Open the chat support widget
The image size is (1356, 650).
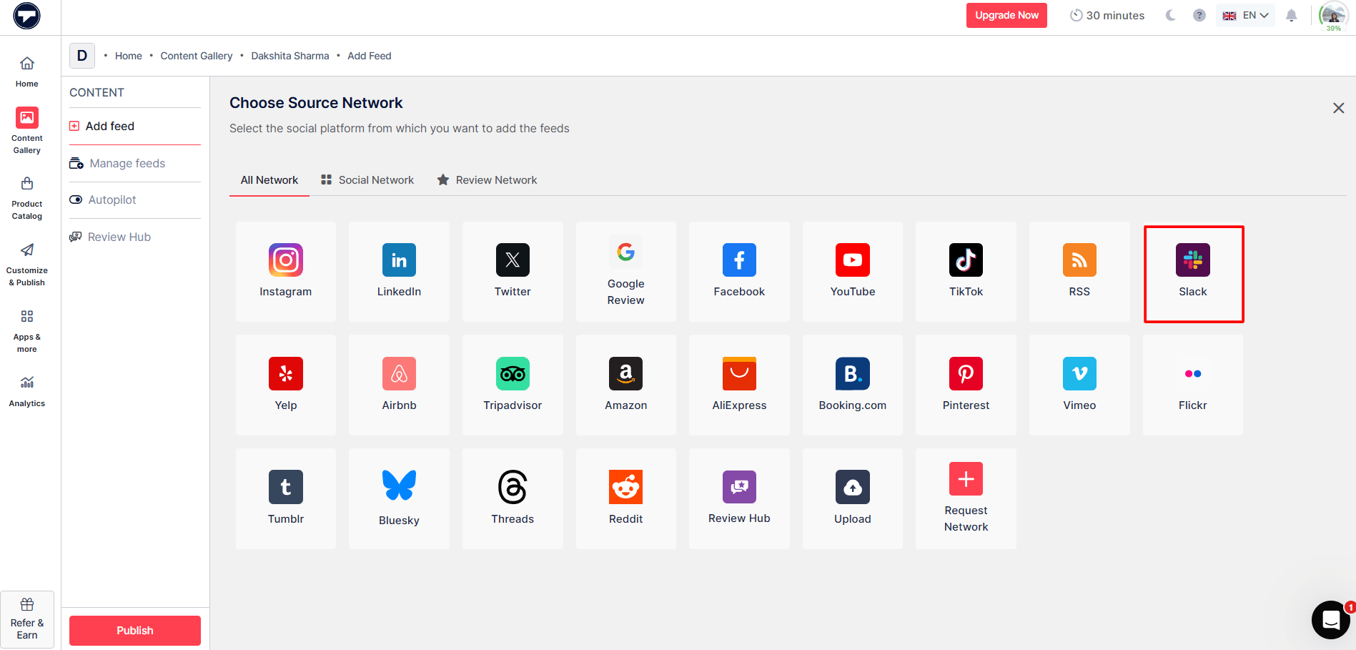[x=1330, y=619]
